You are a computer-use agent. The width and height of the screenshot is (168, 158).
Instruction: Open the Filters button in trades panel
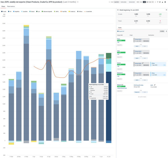click(x=162, y=31)
